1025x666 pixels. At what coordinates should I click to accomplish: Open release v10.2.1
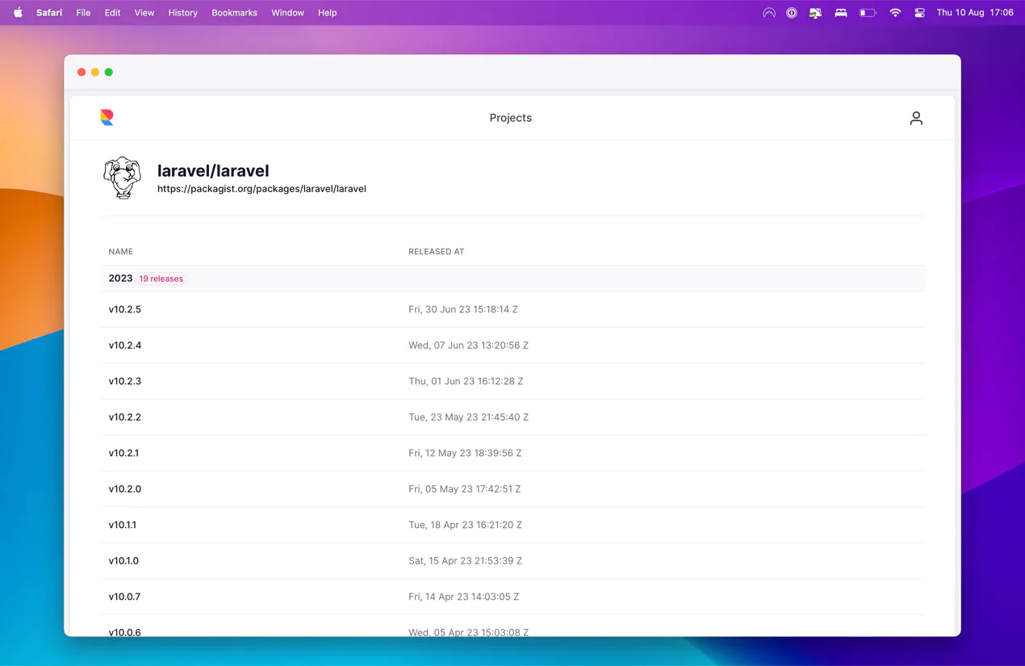123,453
